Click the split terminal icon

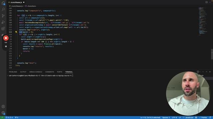tap(198, 72)
